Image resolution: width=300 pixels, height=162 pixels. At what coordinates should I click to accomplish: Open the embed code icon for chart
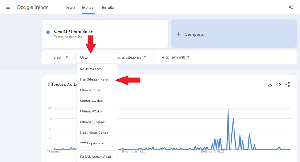click(x=279, y=85)
